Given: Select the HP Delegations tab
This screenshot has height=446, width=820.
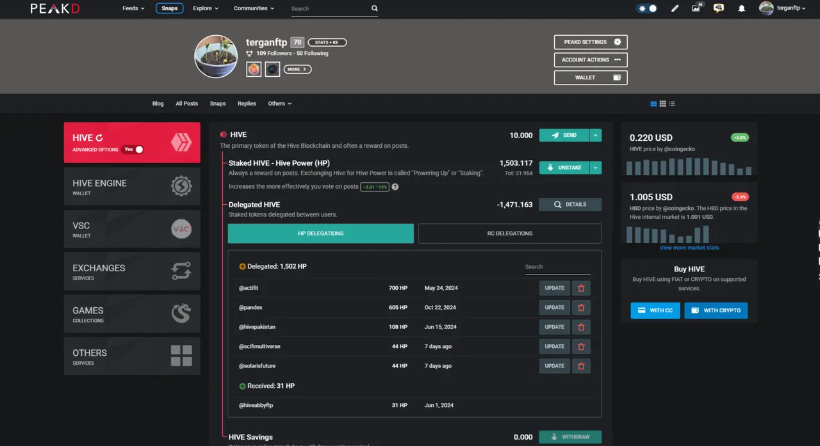Looking at the screenshot, I should (x=321, y=234).
